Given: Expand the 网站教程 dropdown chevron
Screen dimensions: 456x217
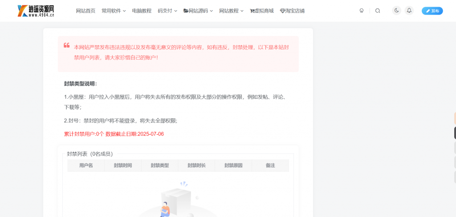Looking at the screenshot, I should click(242, 11).
